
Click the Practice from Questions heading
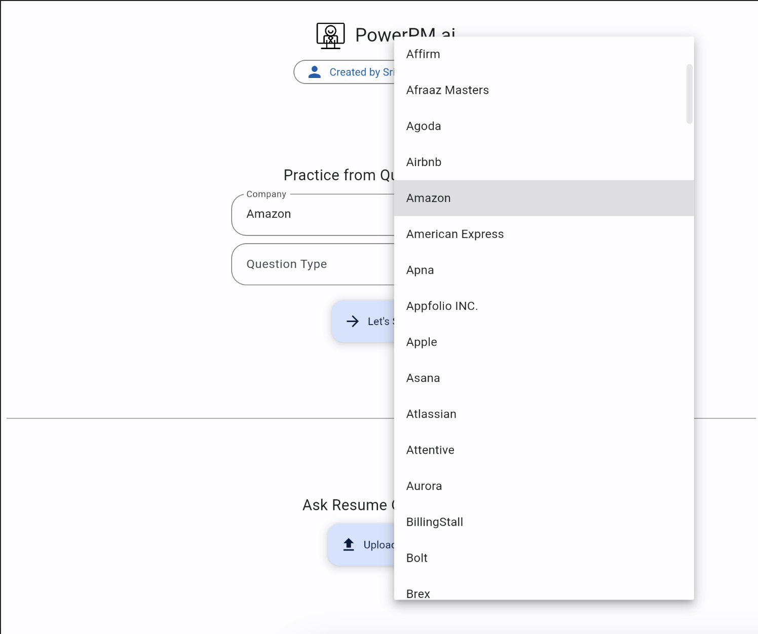click(x=339, y=175)
